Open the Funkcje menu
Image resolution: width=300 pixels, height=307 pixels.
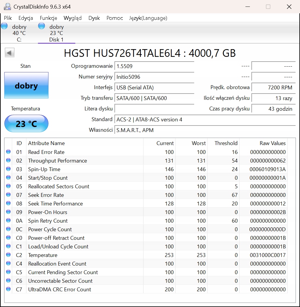48,18
